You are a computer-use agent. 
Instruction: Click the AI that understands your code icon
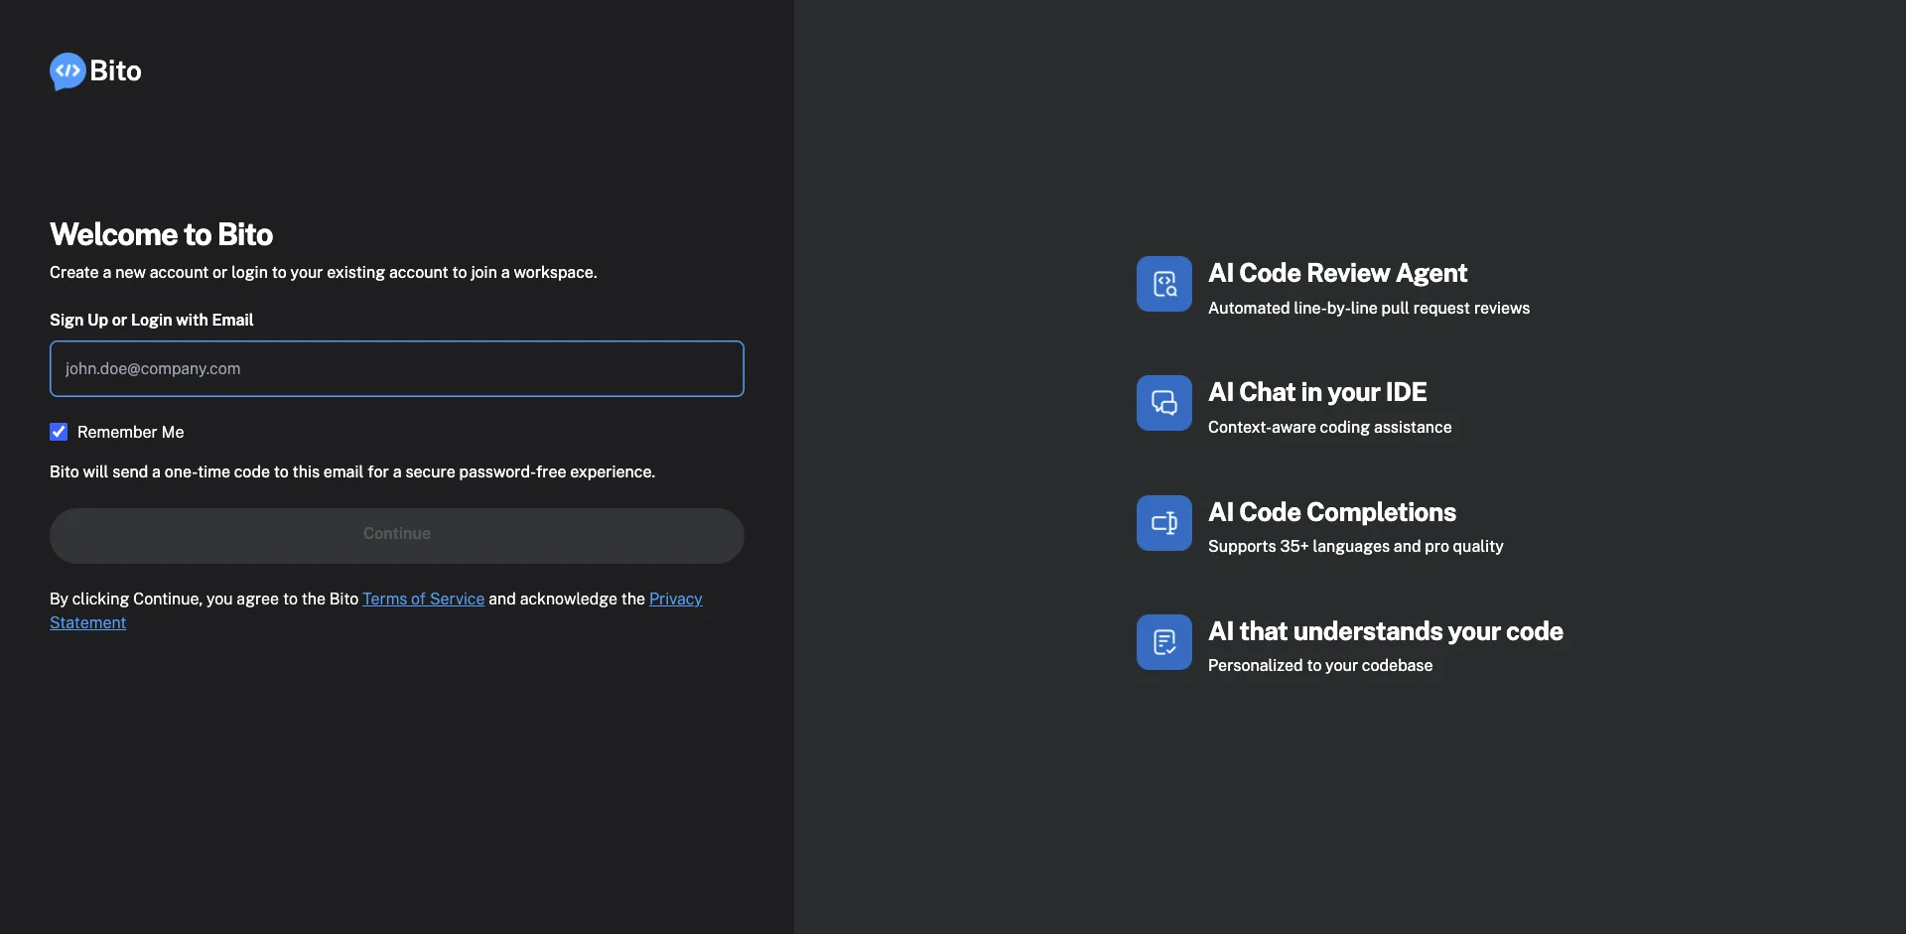click(x=1164, y=642)
